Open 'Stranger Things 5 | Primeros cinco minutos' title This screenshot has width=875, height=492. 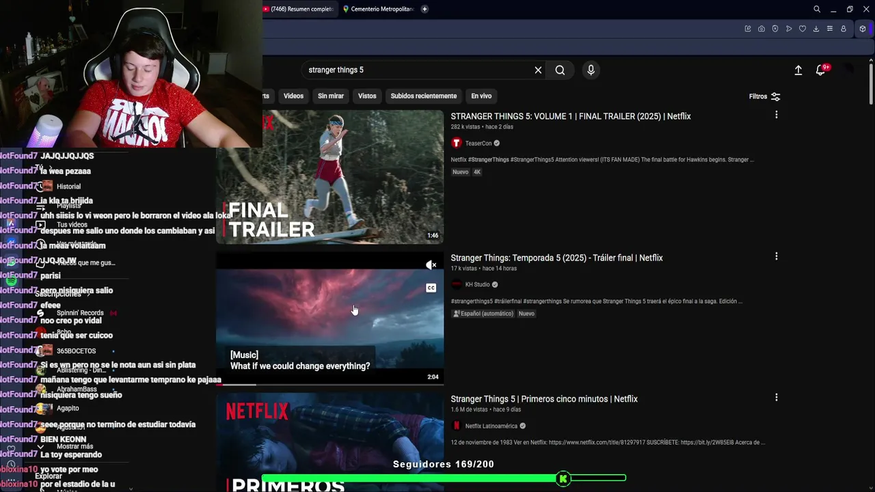pyautogui.click(x=544, y=399)
